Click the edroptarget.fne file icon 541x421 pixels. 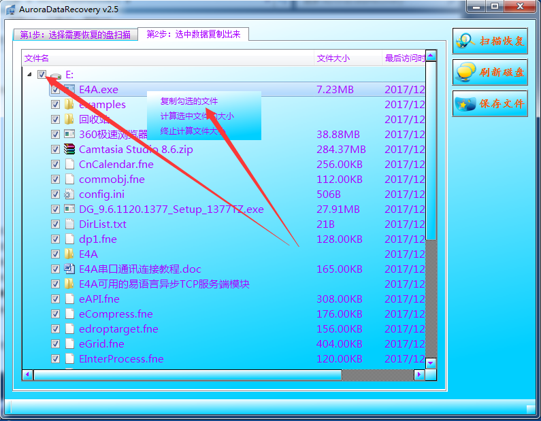coord(69,329)
